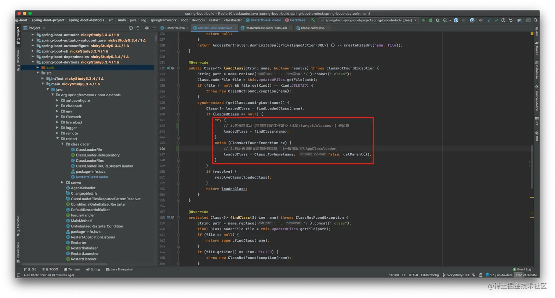Close the RestartClassLoader.java tab
Image resolution: width=555 pixels, height=298 pixels.
pos(235,28)
